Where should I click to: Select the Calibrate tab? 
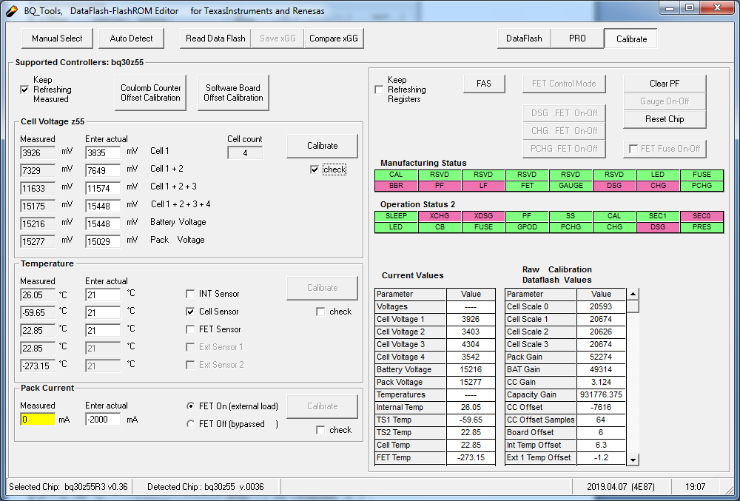point(631,39)
